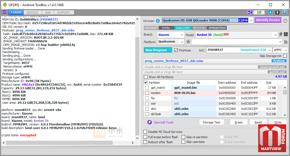This screenshot has width=290, height=156.
Task: Click the Android ToolBox app icon in title bar
Action: coord(5,5)
